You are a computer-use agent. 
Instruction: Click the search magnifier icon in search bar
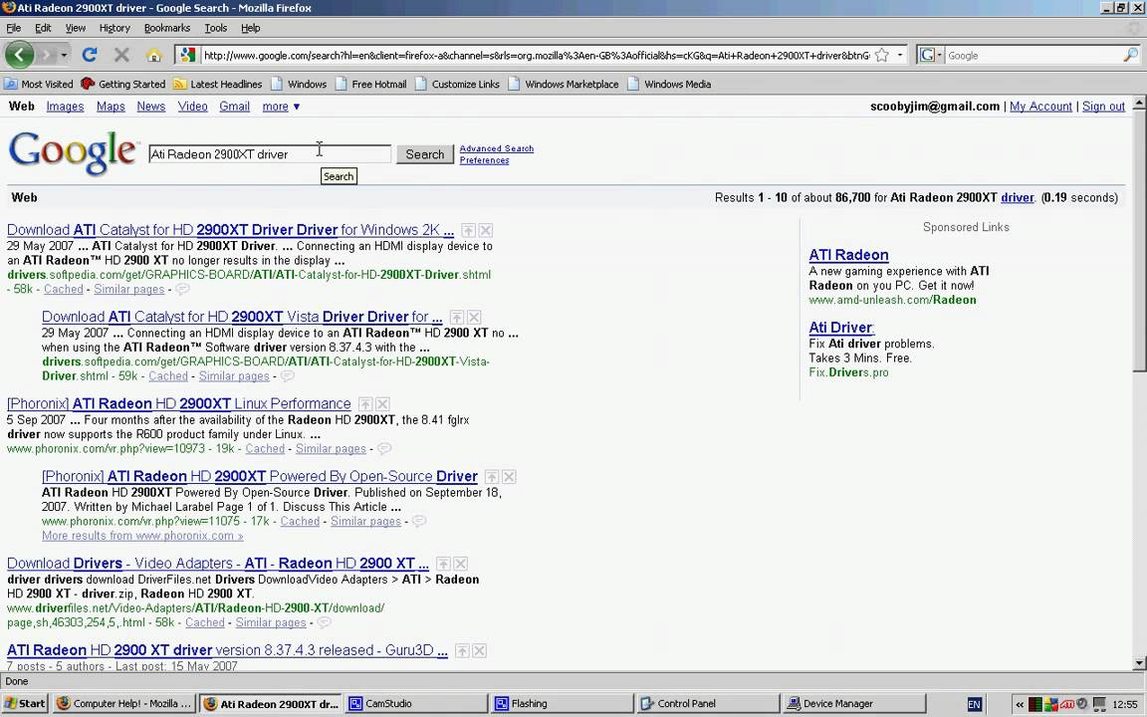tap(1130, 55)
